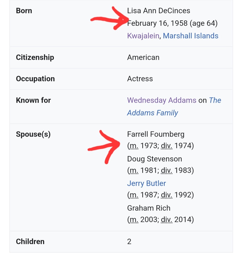Click the Born row label
This screenshot has width=242, height=253.
pos(24,11)
